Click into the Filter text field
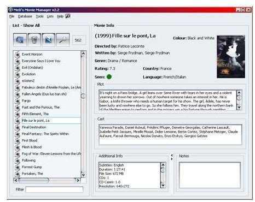Screen dimensions: 255x202 [54, 189]
